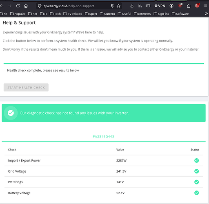Toggle the sidebar view icon

coord(148,6)
